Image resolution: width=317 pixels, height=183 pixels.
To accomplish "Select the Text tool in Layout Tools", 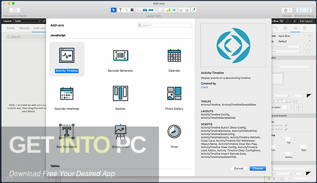I will pyautogui.click(x=120, y=10).
